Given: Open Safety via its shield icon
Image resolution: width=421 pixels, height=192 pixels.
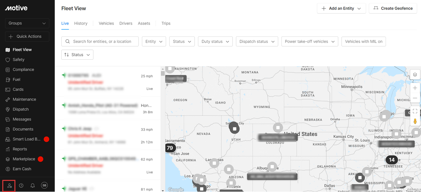Looking at the screenshot, I should (8, 60).
